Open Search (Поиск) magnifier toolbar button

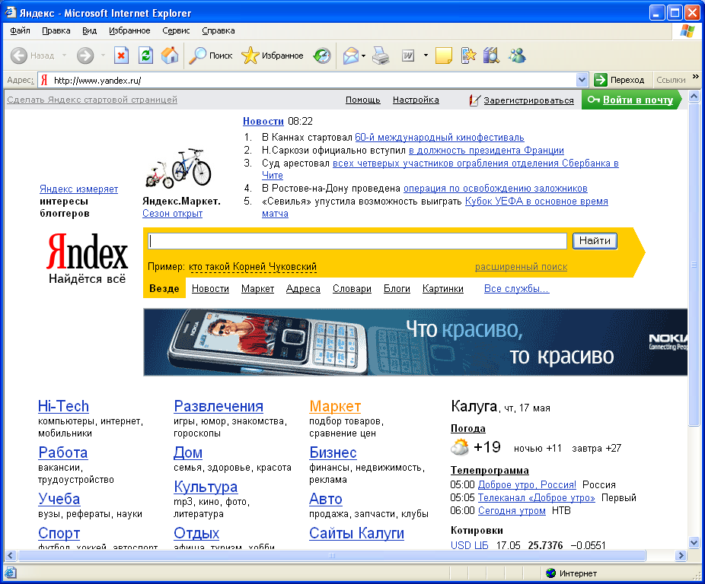click(x=210, y=56)
